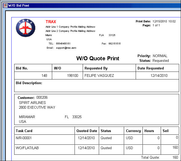
Task: Click the Print Date value 12/15/2010 10:02
Action: pyautogui.click(x=164, y=21)
